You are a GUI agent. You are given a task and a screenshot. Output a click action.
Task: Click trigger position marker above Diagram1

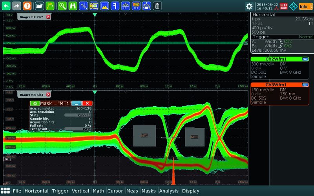click(x=95, y=15)
